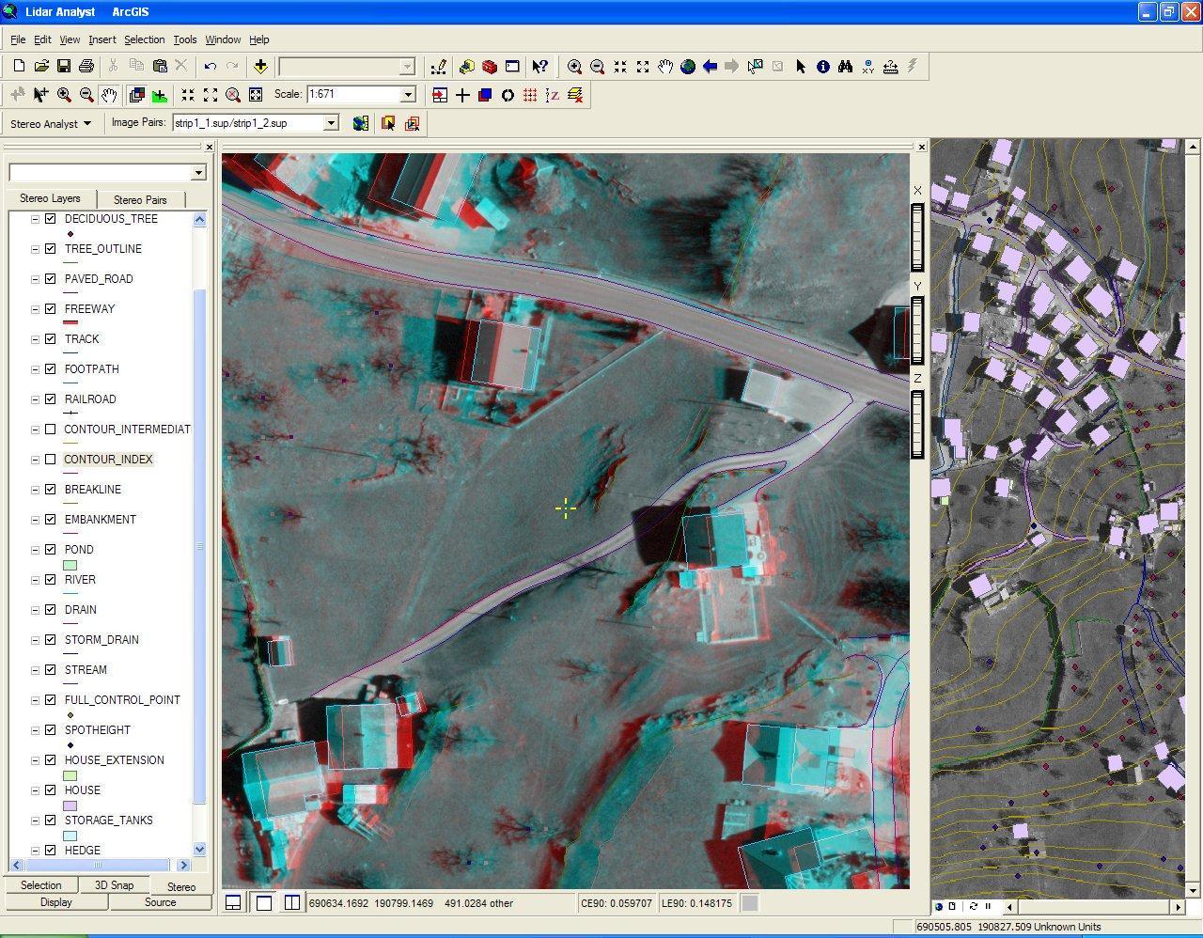
Task: Switch to the Stereo Pairs tab
Action: [x=140, y=199]
